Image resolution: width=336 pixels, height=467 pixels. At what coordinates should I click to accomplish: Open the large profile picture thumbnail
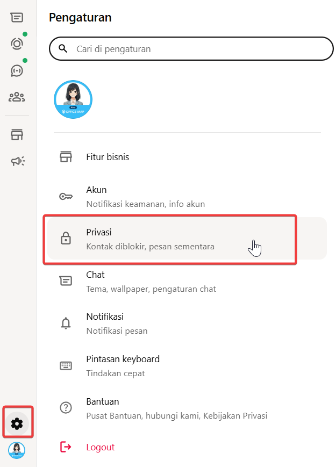pos(73,99)
